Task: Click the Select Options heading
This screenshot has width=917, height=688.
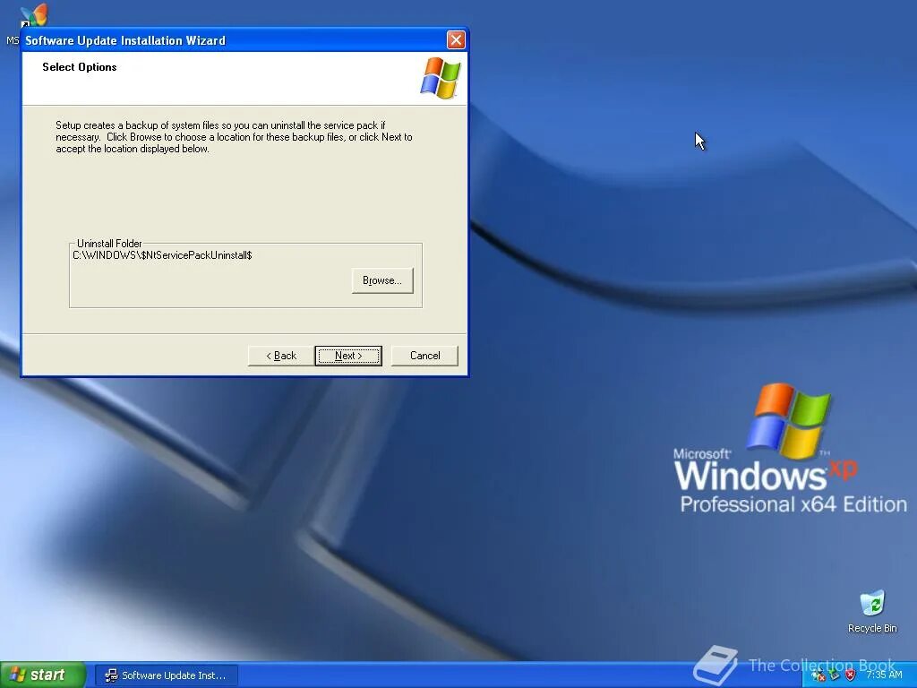Action: [x=80, y=67]
